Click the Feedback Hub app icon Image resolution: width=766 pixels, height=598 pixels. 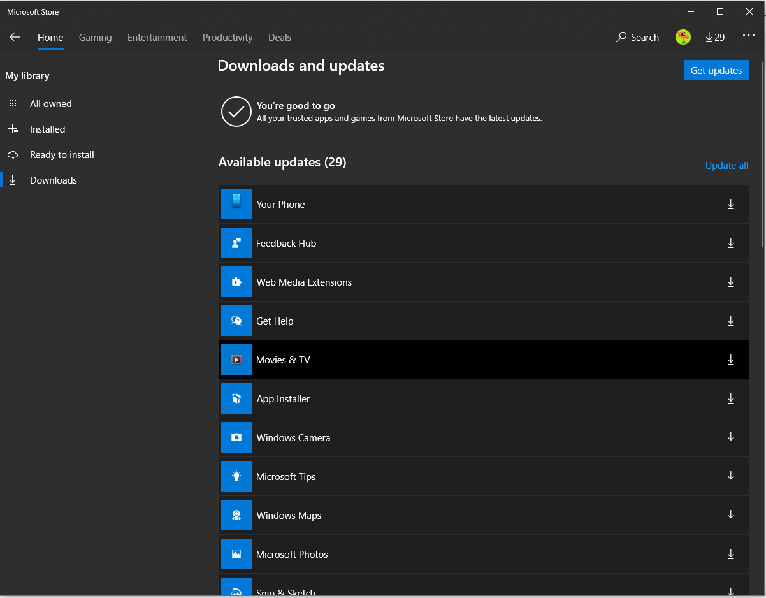coord(236,243)
